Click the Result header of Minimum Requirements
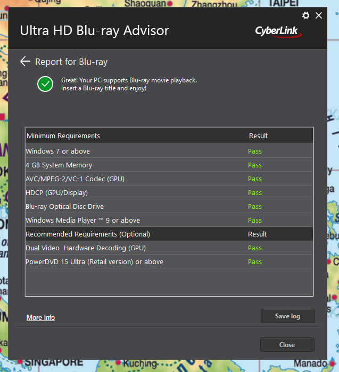The height and width of the screenshot is (372, 339). tap(258, 136)
